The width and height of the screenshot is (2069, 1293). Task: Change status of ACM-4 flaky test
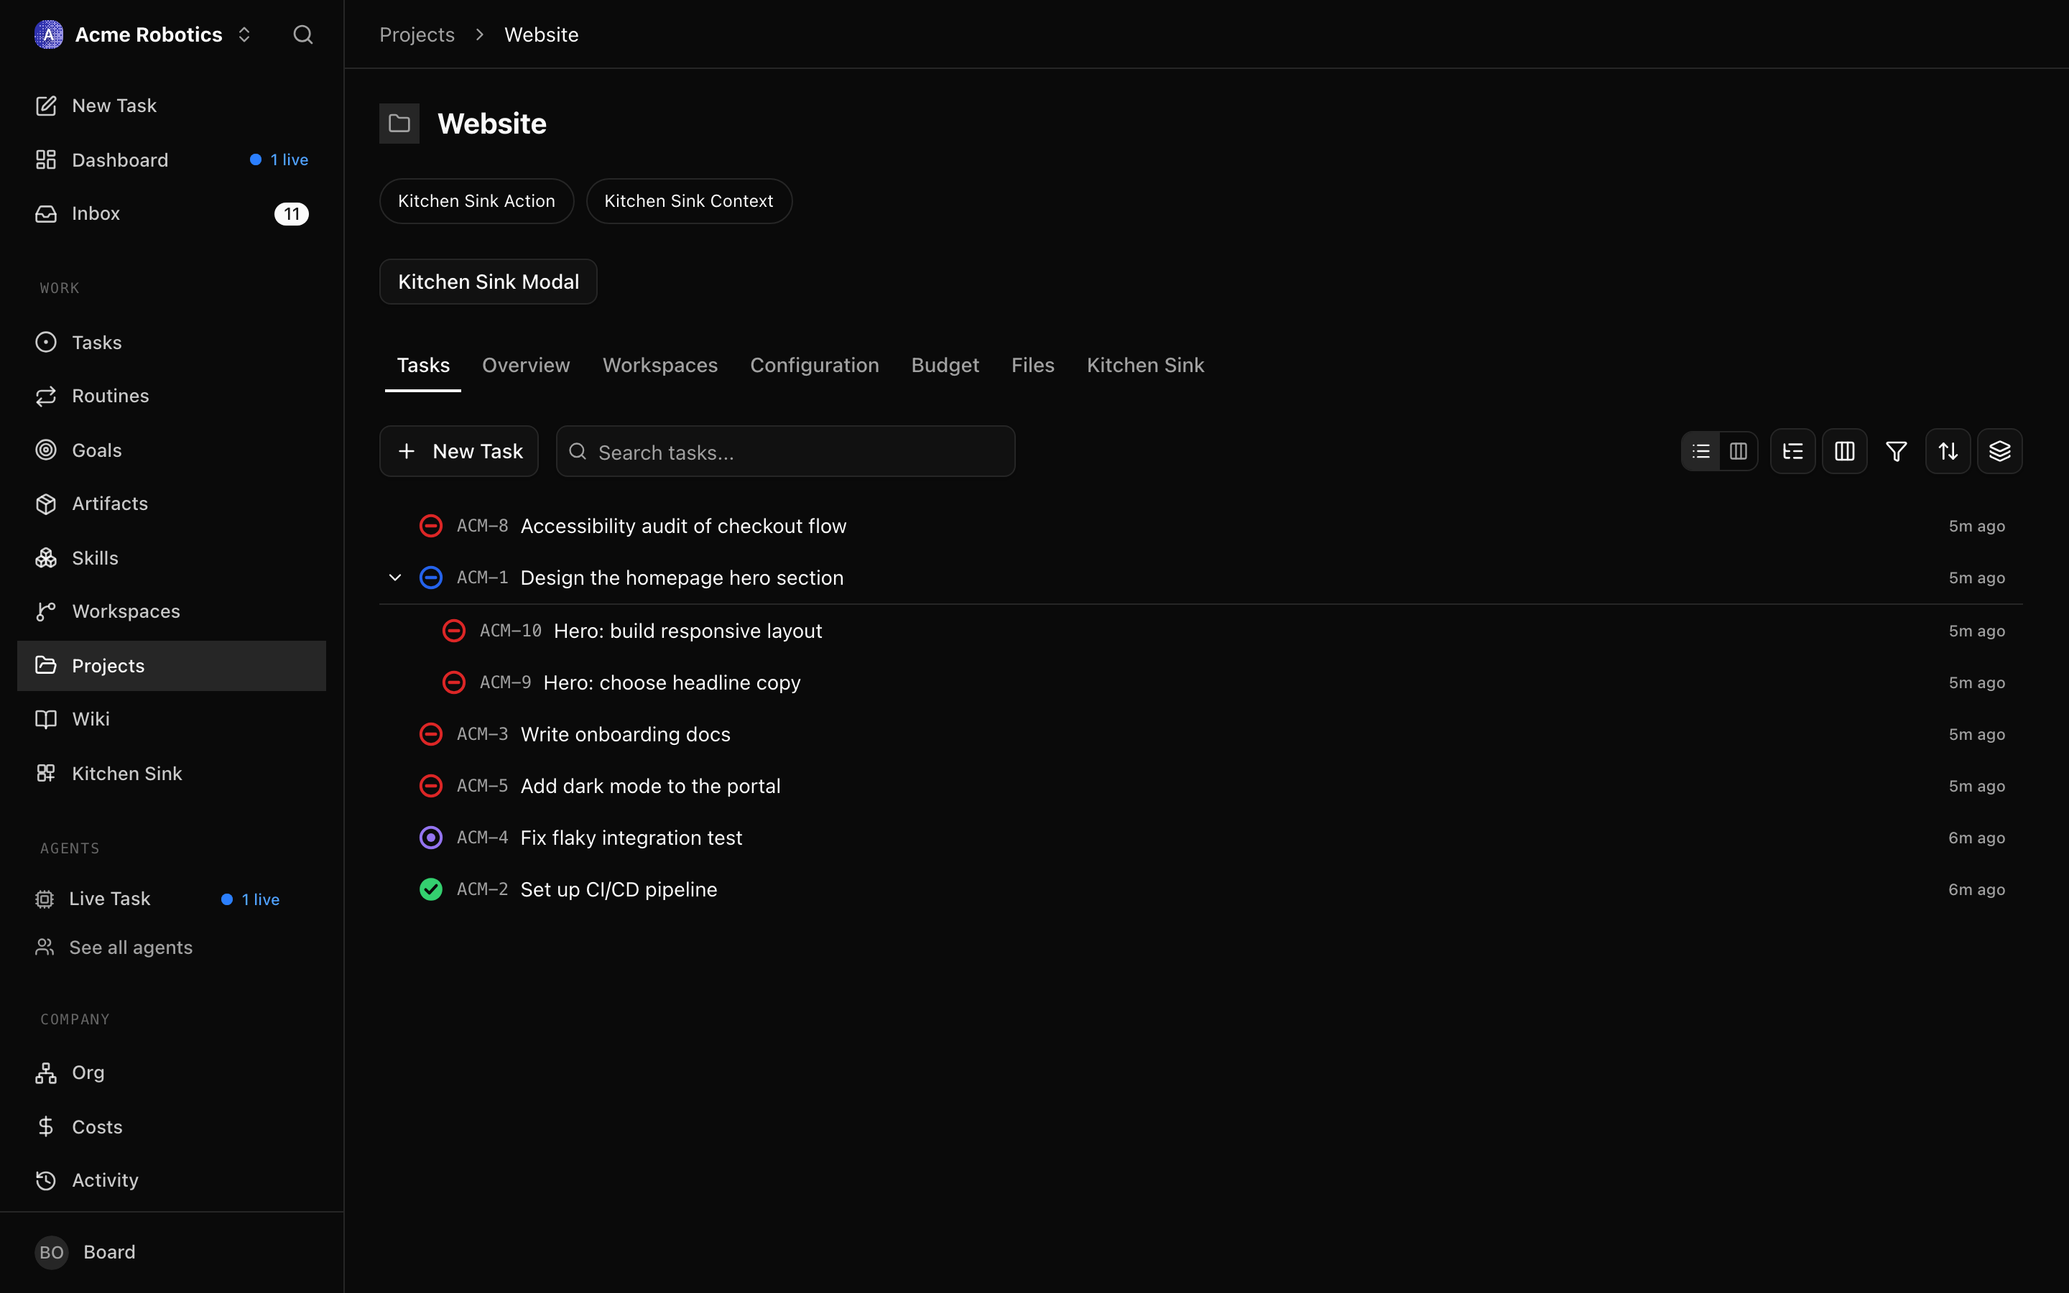point(431,837)
